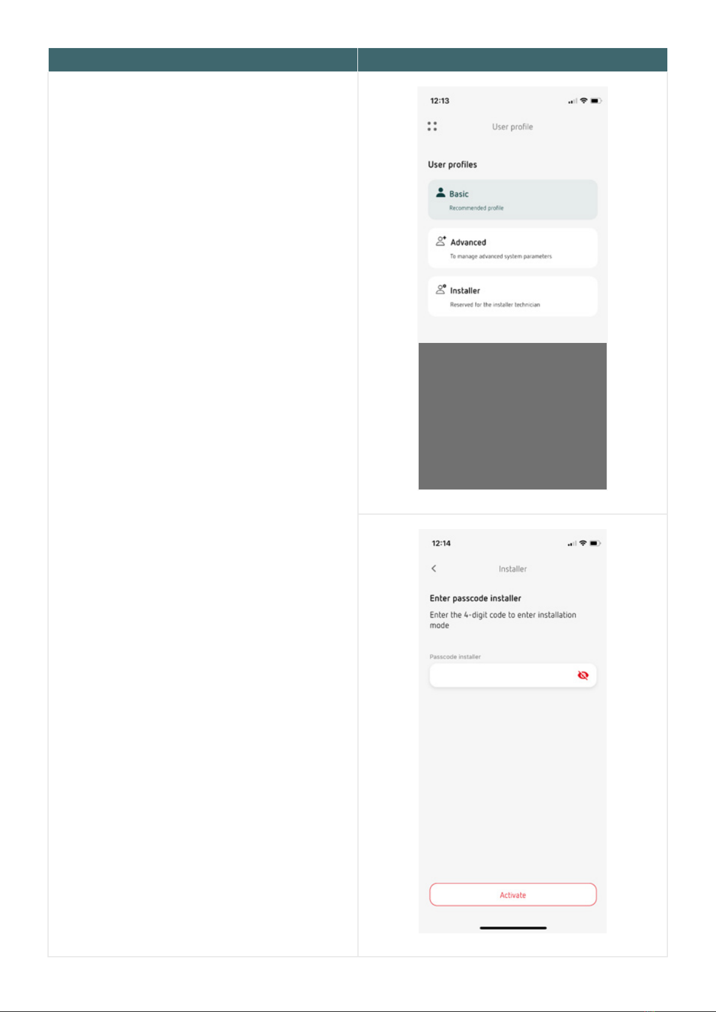Toggle passcode visibility with red eye icon
This screenshot has height=1012, width=716.
(583, 675)
